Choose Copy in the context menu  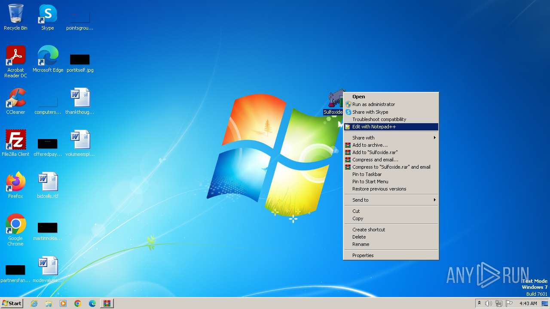click(x=391, y=218)
